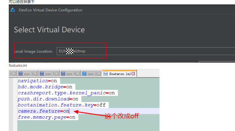Close the 'new 5' tab
This screenshot has height=131, width=235.
(78, 74)
